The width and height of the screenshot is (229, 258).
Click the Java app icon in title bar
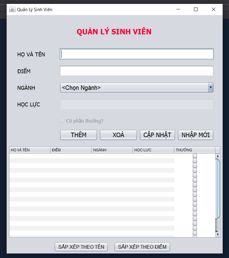[12, 9]
